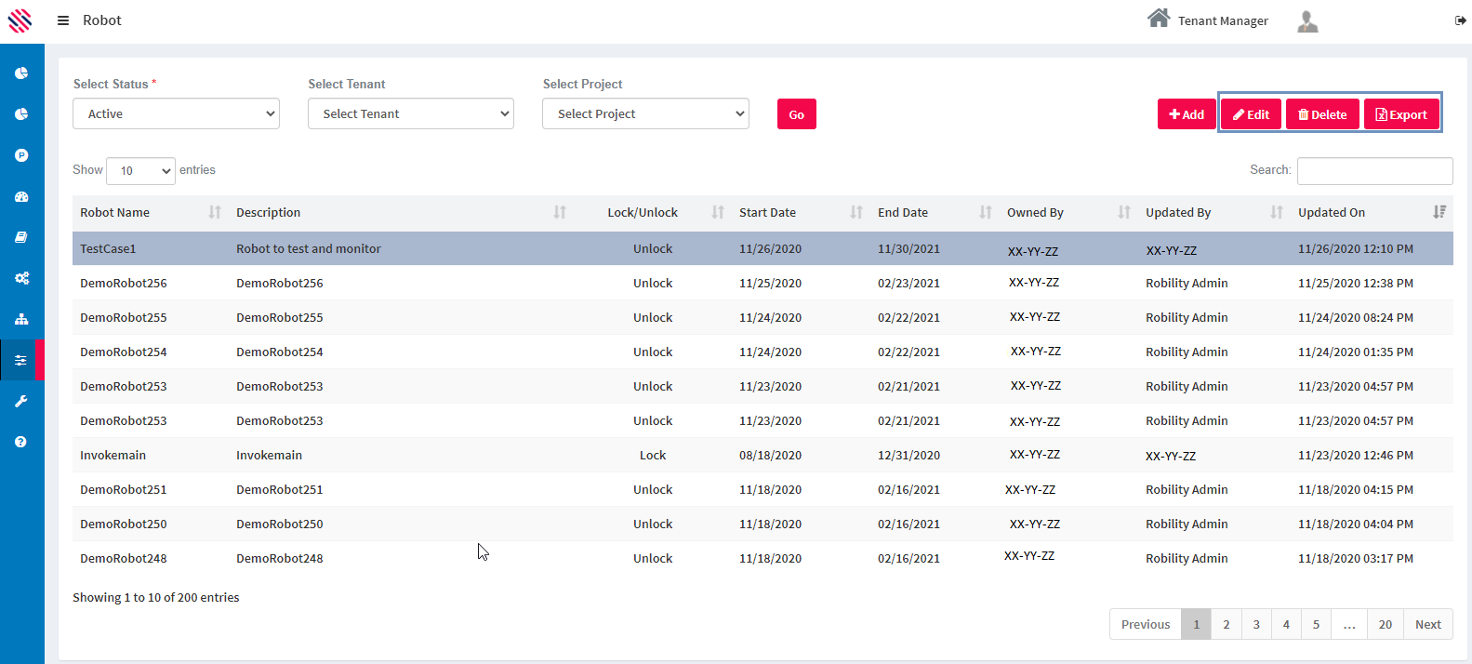Screen dimensions: 1472x664
Task: Open the Select Project dropdown
Action: coord(645,113)
